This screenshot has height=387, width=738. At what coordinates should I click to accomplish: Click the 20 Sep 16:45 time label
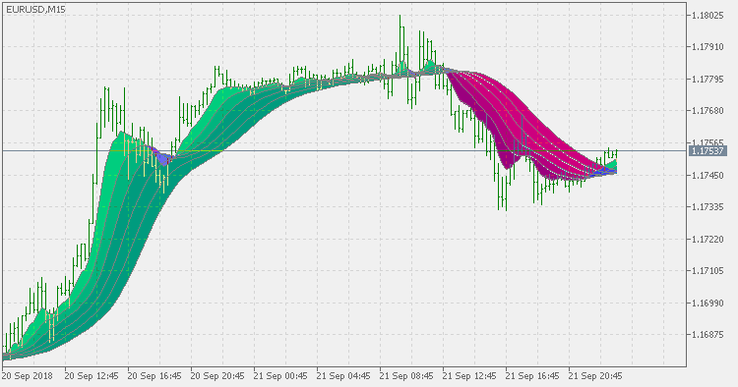(154, 376)
